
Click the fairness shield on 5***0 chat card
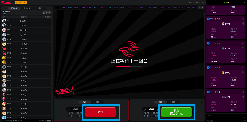(x=243, y=72)
